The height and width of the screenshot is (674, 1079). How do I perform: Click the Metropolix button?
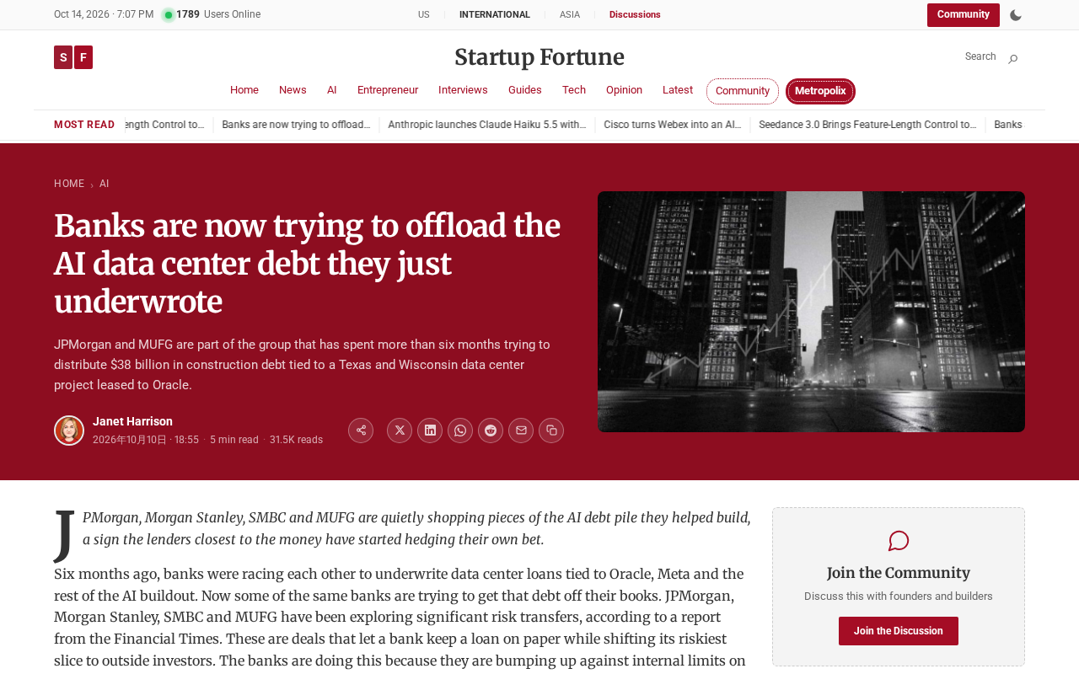tap(820, 91)
